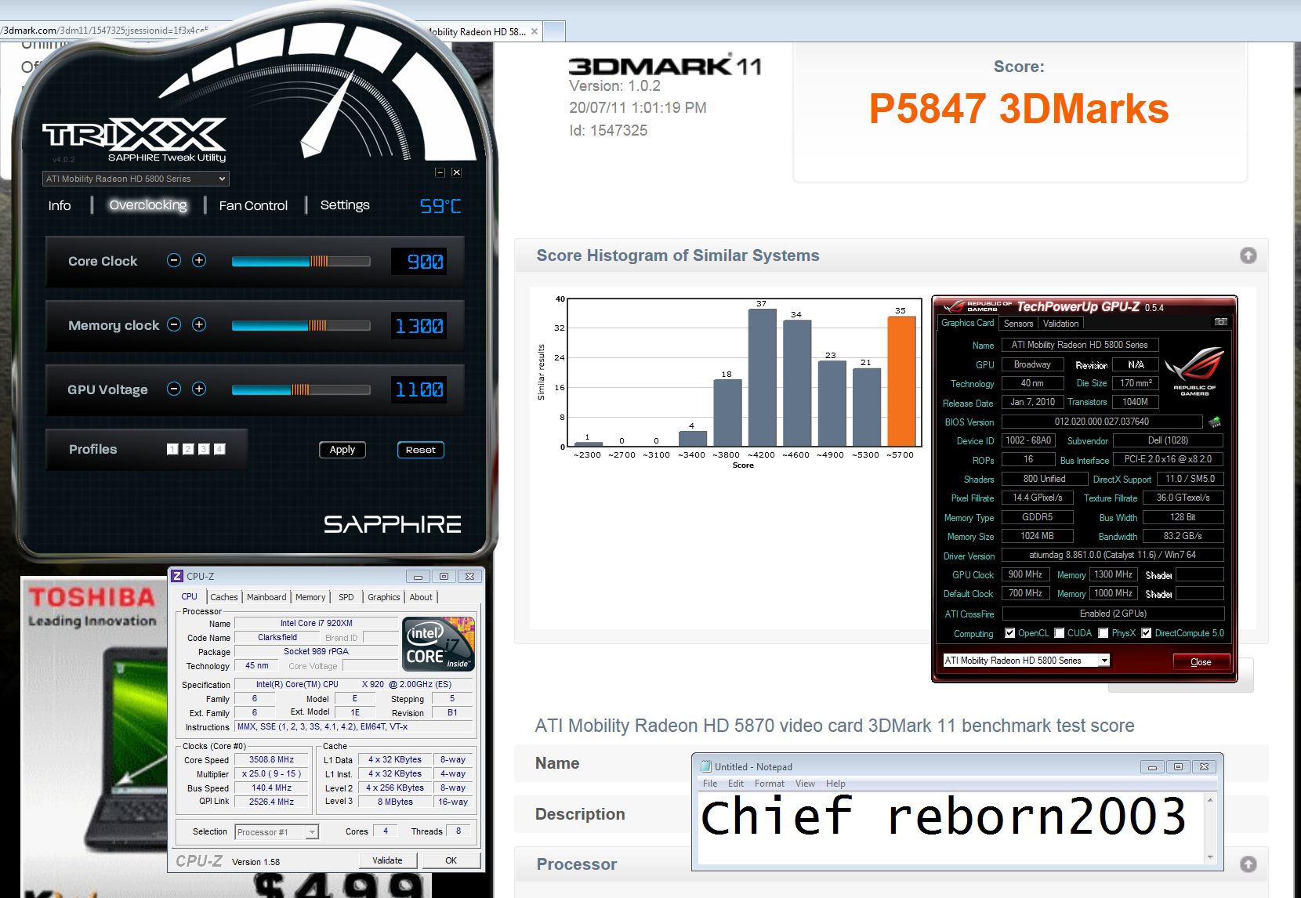Increase GPU Voltage with the plus icon
Viewport: 1301px width, 898px height.
click(199, 389)
